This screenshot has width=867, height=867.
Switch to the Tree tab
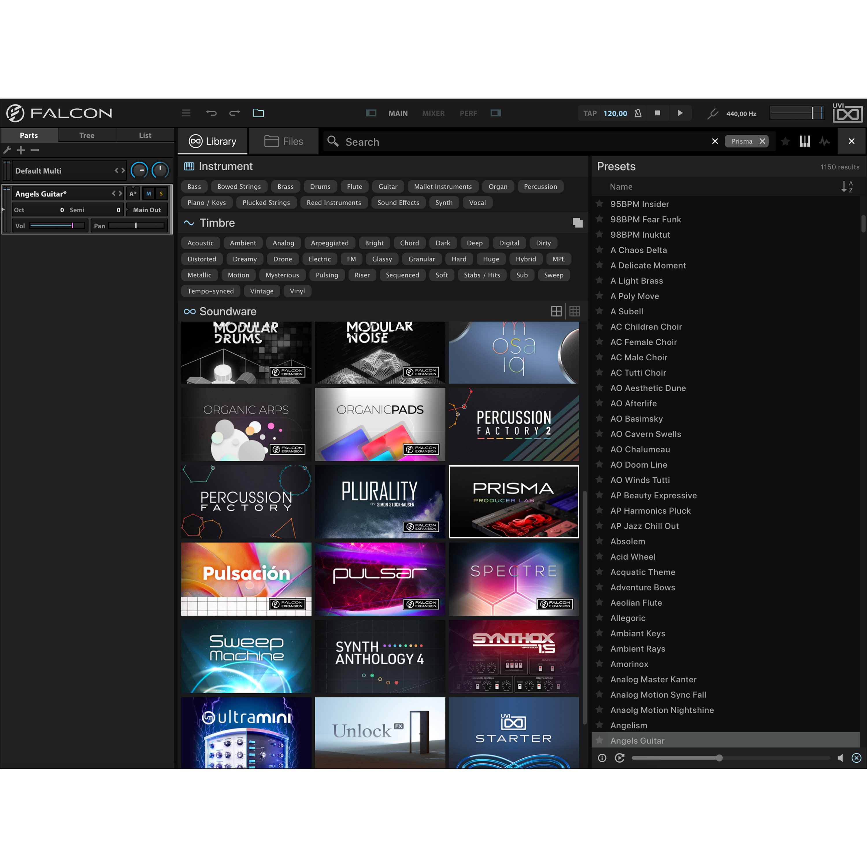(87, 135)
